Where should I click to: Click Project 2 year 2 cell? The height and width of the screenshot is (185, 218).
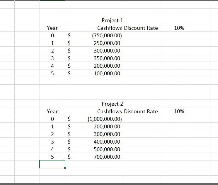(52, 134)
